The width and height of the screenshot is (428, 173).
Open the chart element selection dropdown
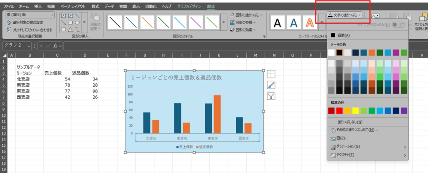(30, 15)
